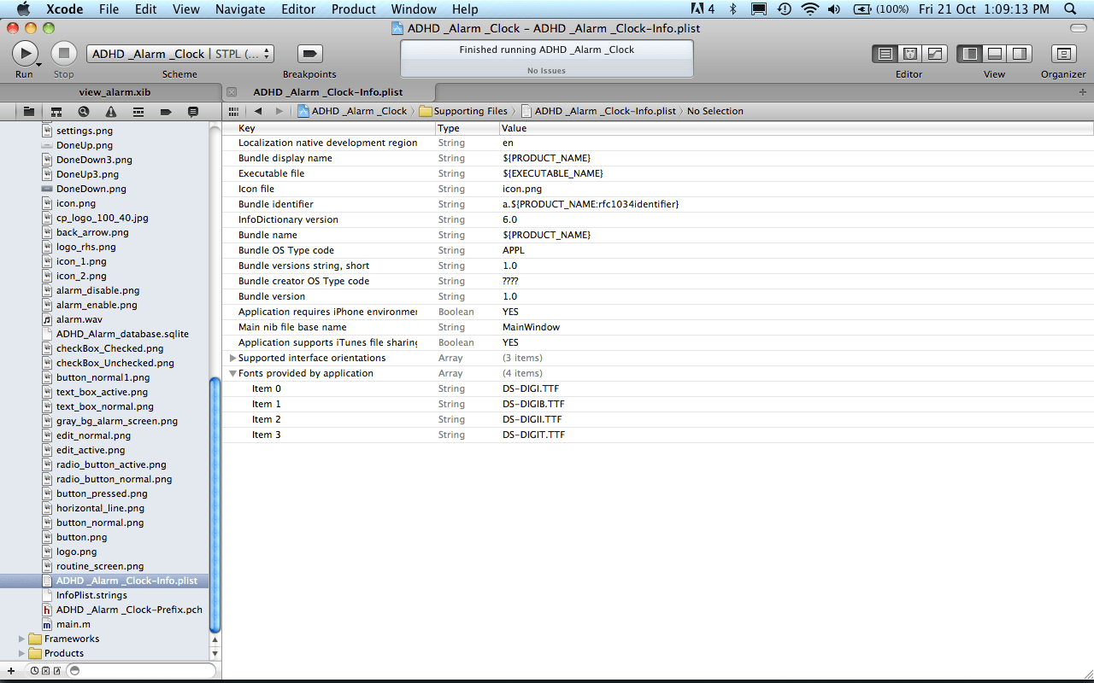Screen dimensions: 1094x683
Task: Show the Symbol navigator
Action: tap(56, 111)
